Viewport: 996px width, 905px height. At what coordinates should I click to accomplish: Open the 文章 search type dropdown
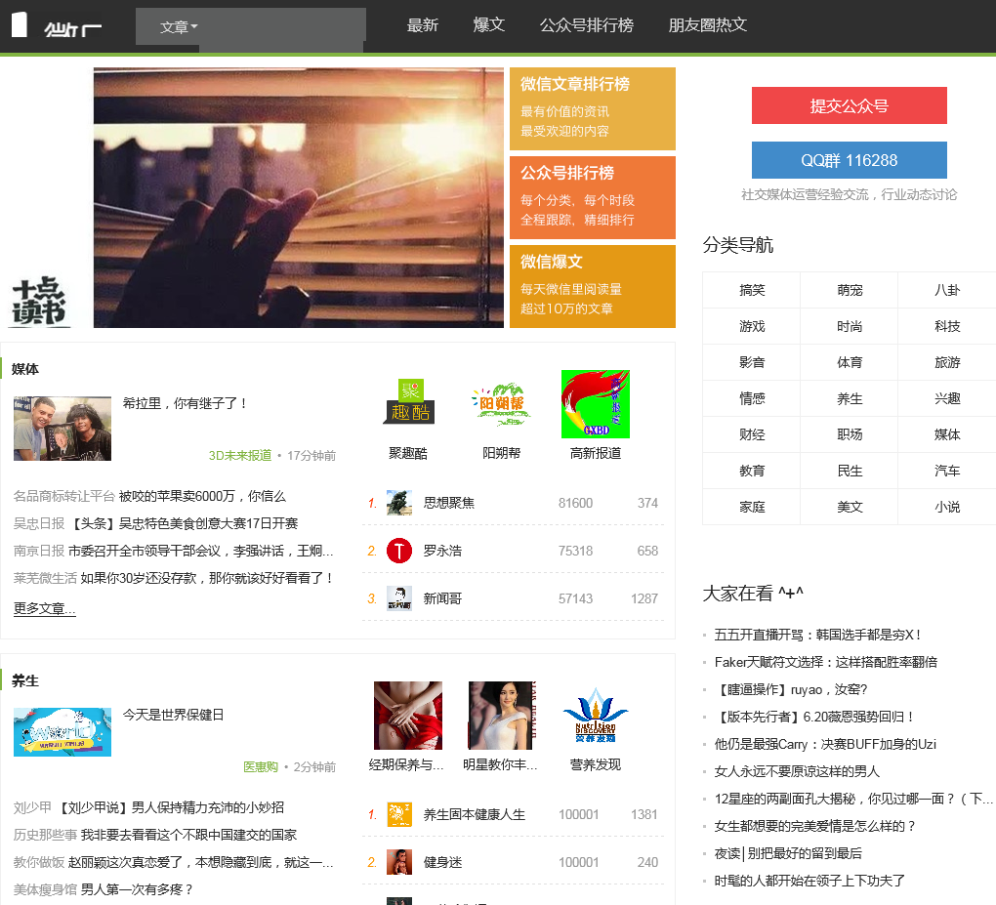(179, 27)
